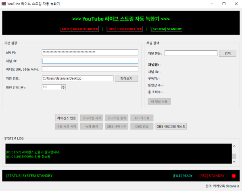Click the 채널명 label in channel search
Screen dimensions: 242x191
click(x=154, y=65)
